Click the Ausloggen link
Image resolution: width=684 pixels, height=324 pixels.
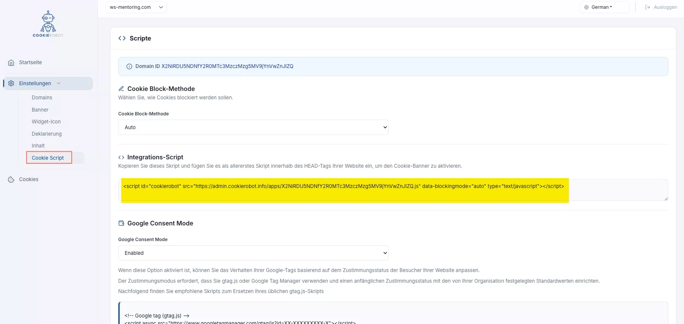[665, 7]
